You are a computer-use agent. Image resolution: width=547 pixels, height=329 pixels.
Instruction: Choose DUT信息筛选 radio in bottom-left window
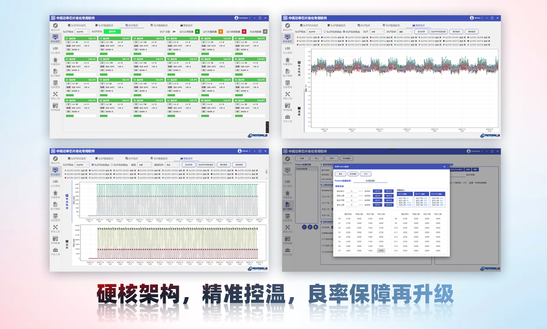click(112, 165)
